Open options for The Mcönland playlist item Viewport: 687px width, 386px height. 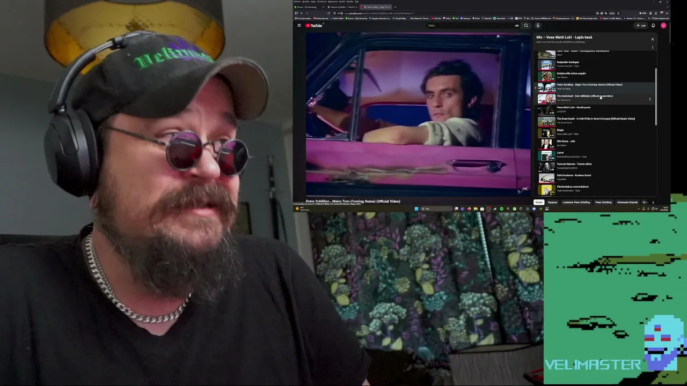click(649, 99)
